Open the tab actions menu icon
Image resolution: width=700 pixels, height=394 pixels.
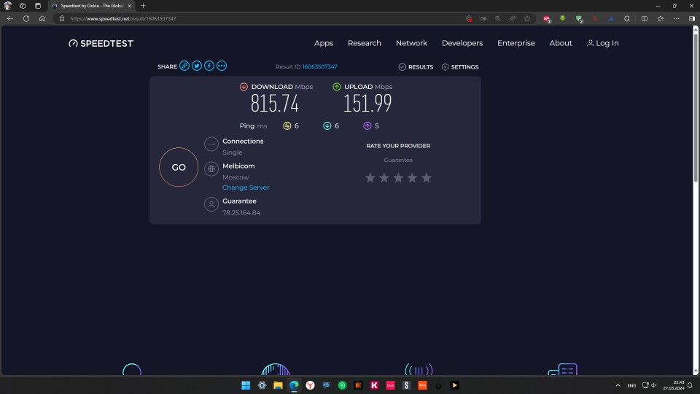(x=38, y=6)
